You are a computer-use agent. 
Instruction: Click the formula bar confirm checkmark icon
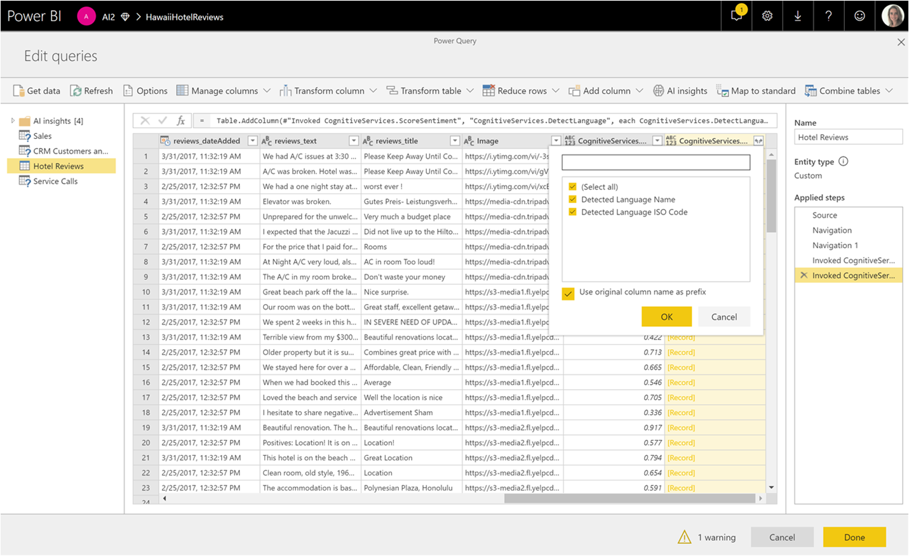[x=163, y=121]
